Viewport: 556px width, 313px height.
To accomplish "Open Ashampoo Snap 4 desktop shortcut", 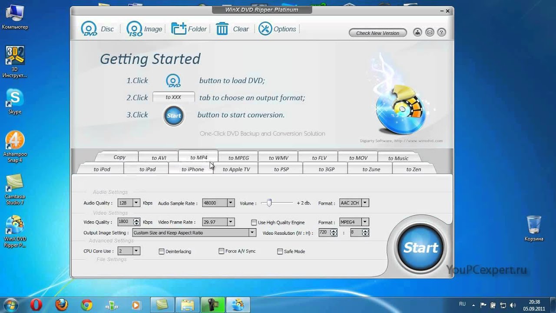I will coord(15,147).
